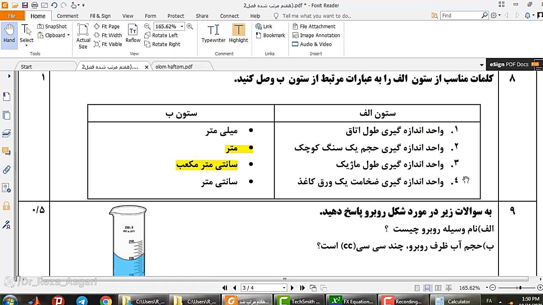
Task: Open the zoom percentage dropdown
Action: [181, 26]
